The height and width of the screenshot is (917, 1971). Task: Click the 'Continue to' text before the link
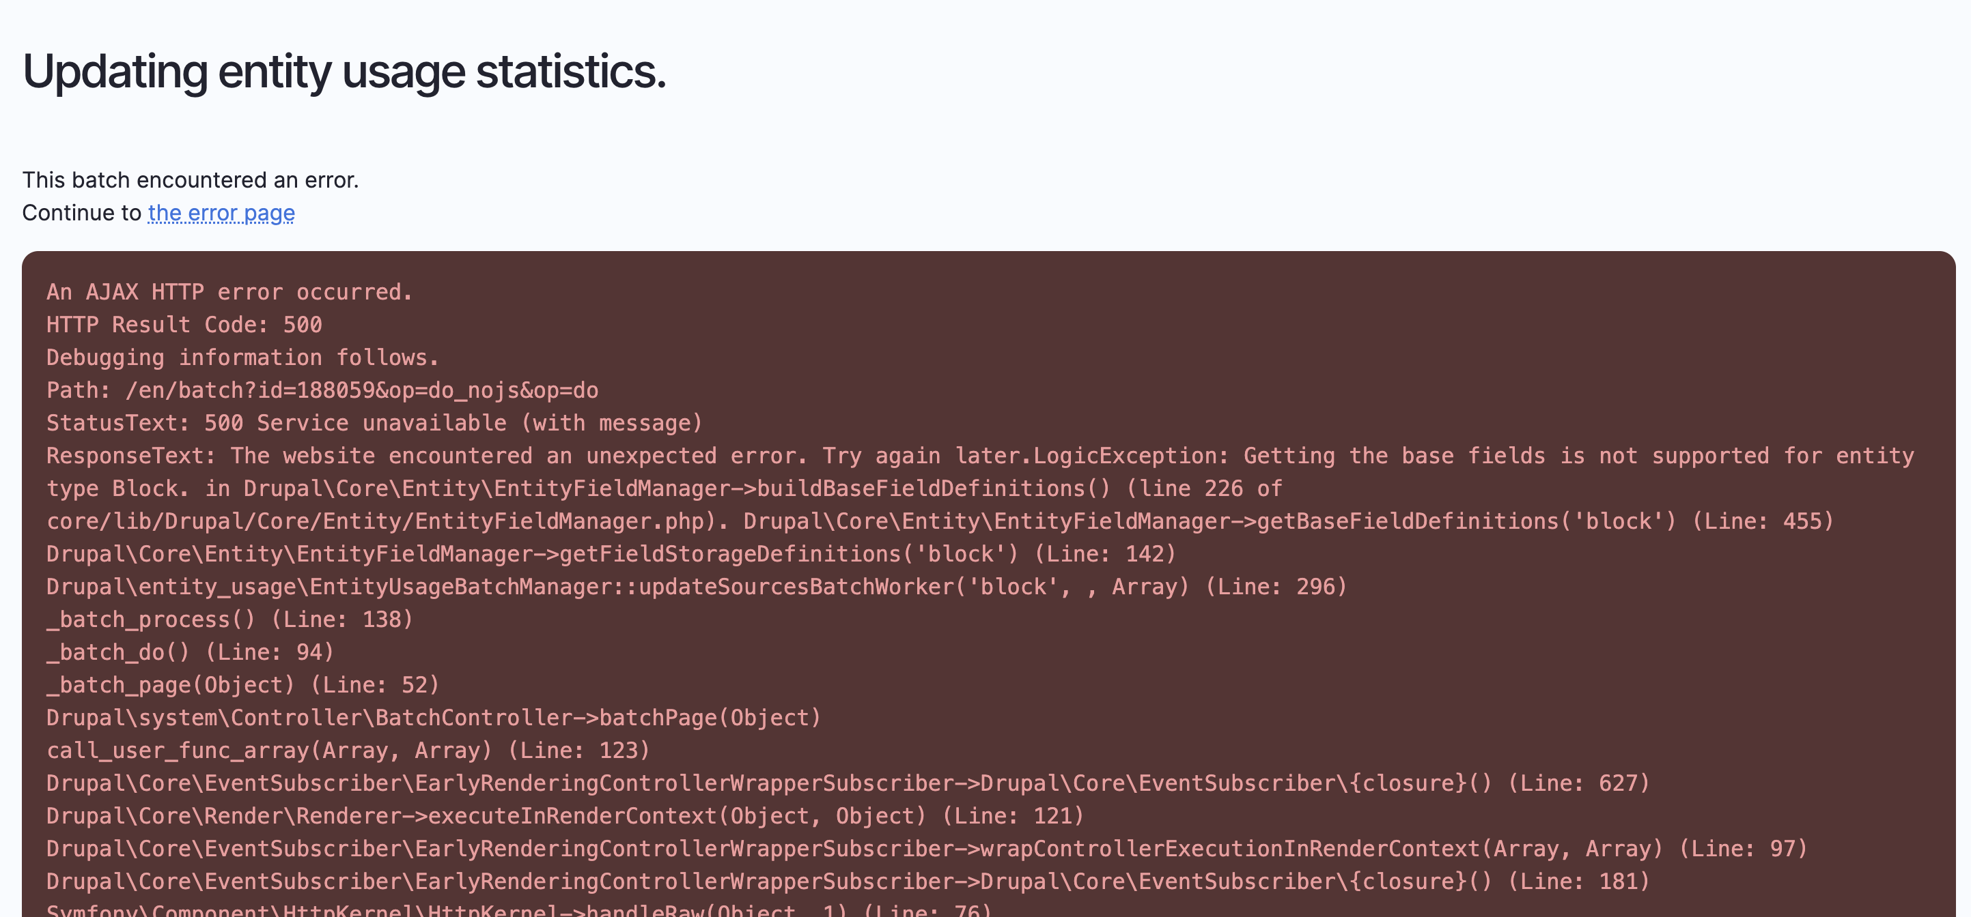(81, 212)
